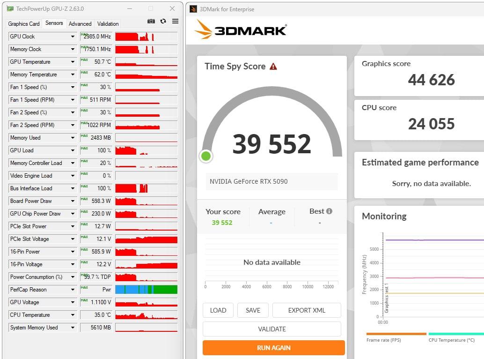Click the EXPORT XML button

[307, 311]
